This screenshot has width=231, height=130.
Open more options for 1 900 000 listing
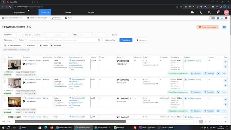224,111
